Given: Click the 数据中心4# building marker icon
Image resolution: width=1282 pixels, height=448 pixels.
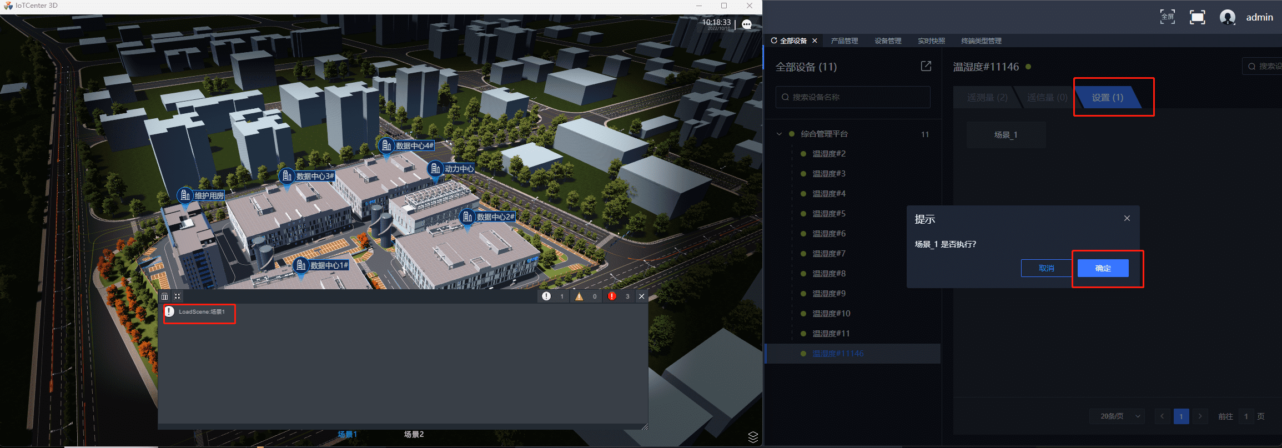Looking at the screenshot, I should [x=386, y=145].
